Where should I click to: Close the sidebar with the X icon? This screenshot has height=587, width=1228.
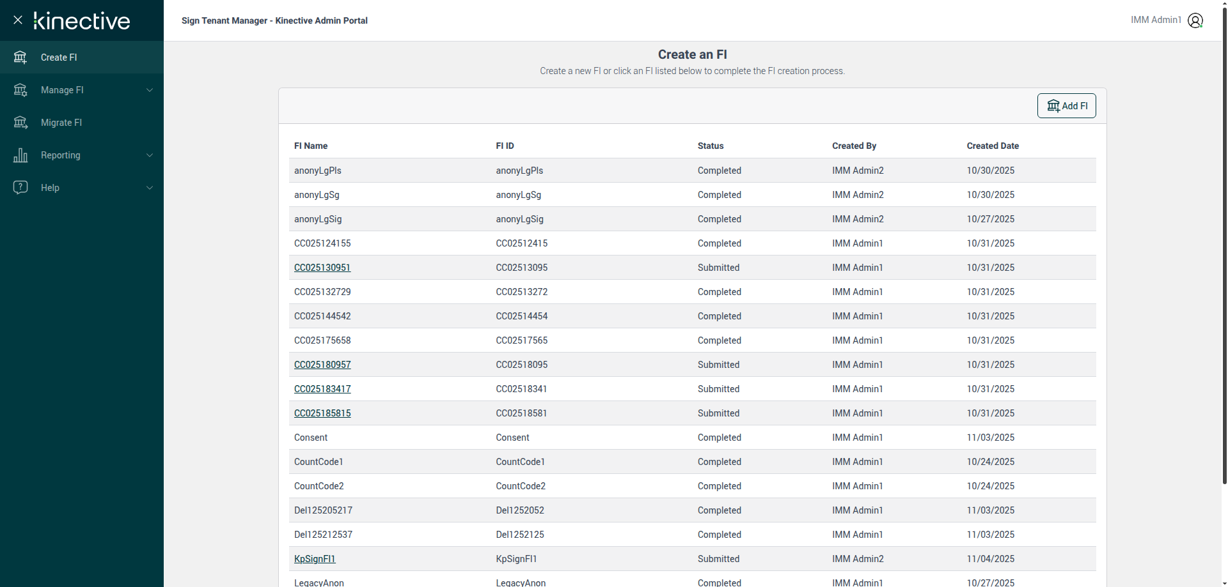[18, 20]
